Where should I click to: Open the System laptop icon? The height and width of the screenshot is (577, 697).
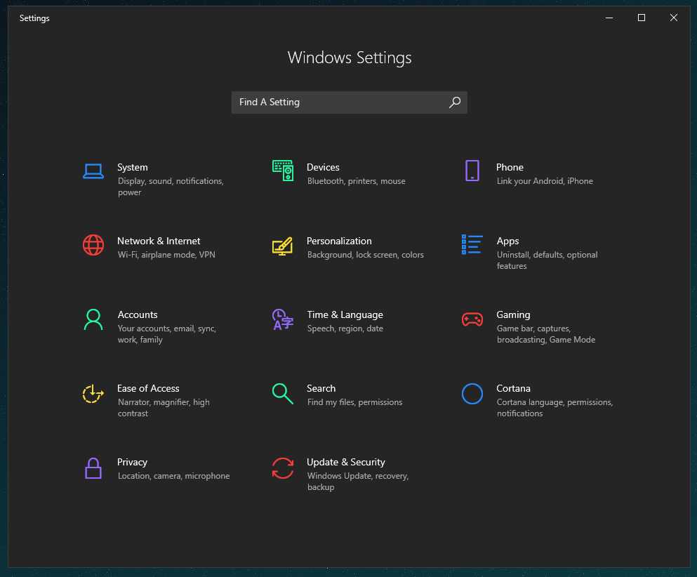[x=93, y=171]
